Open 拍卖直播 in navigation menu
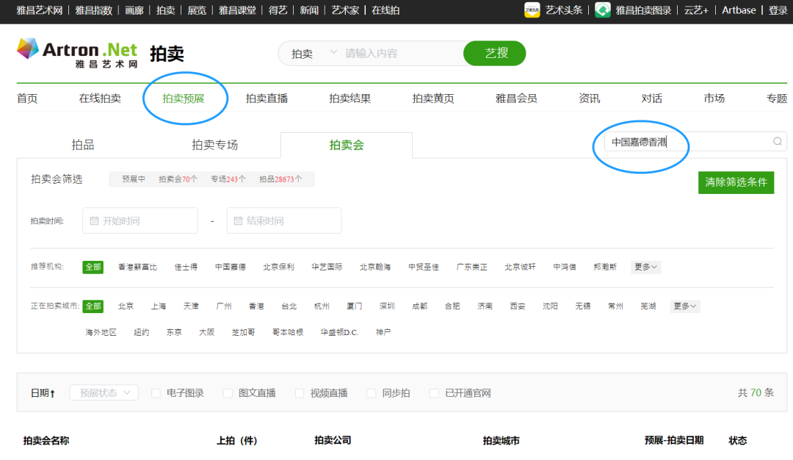The width and height of the screenshot is (793, 460). click(x=267, y=98)
